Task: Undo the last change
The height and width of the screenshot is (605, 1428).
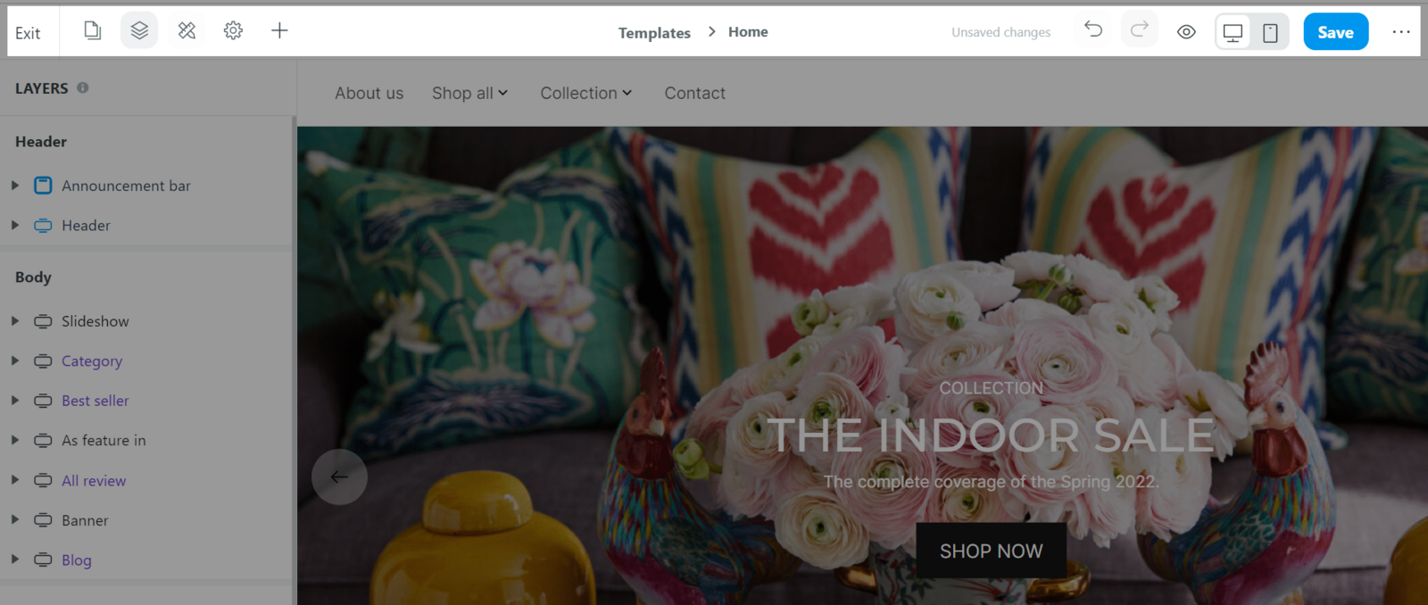Action: pyautogui.click(x=1093, y=29)
